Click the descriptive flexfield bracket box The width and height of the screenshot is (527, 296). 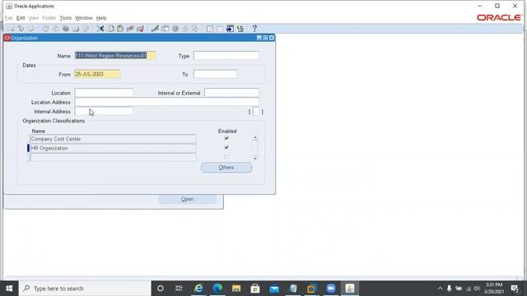256,112
